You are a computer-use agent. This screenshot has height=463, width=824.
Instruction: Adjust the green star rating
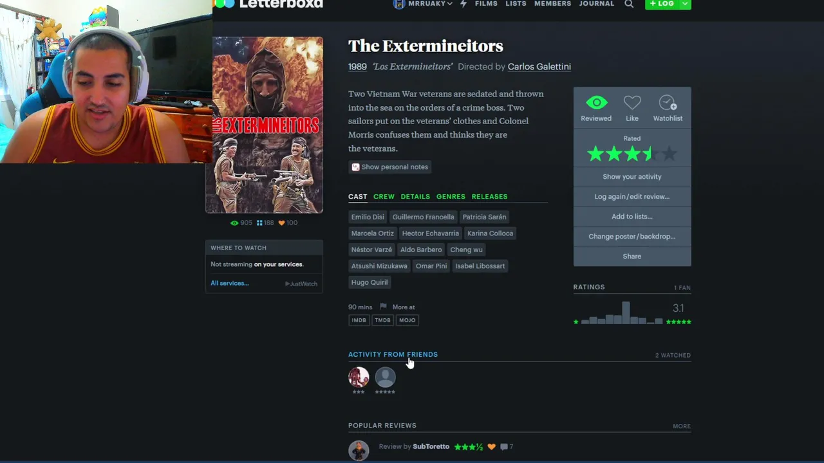(632, 154)
